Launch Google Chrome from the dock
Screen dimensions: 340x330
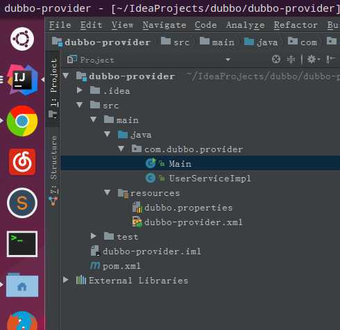pos(22,121)
